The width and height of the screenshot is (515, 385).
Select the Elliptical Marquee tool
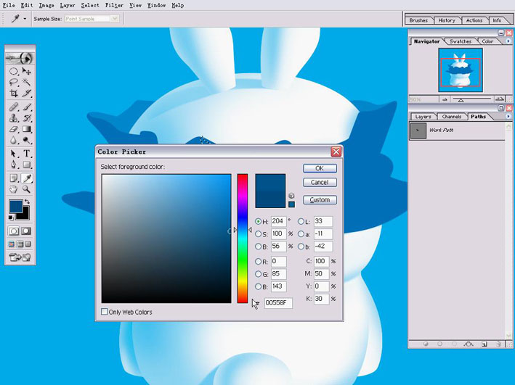(x=14, y=71)
